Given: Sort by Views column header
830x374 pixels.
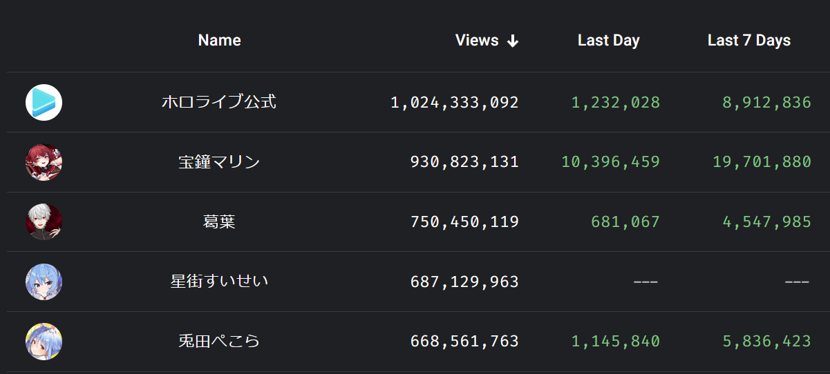Looking at the screenshot, I should [477, 40].
